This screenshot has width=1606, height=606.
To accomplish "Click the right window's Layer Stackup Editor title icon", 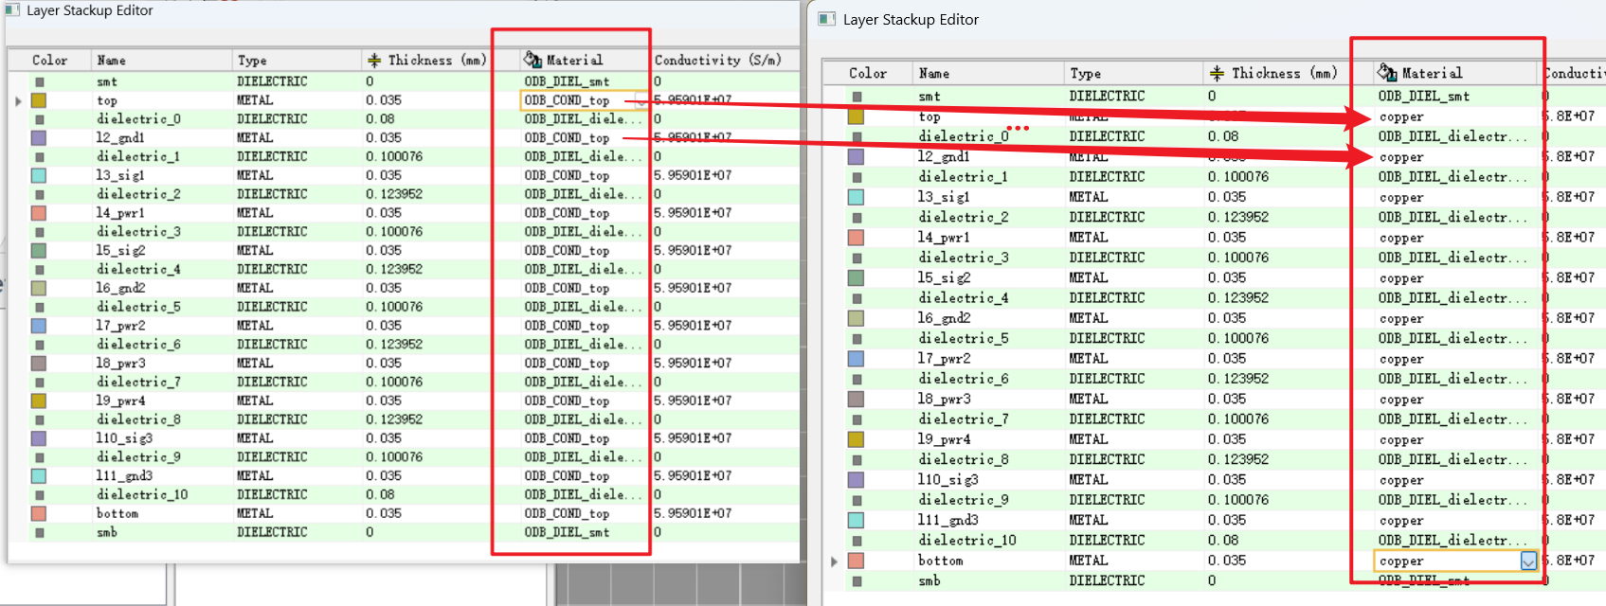I will click(827, 19).
